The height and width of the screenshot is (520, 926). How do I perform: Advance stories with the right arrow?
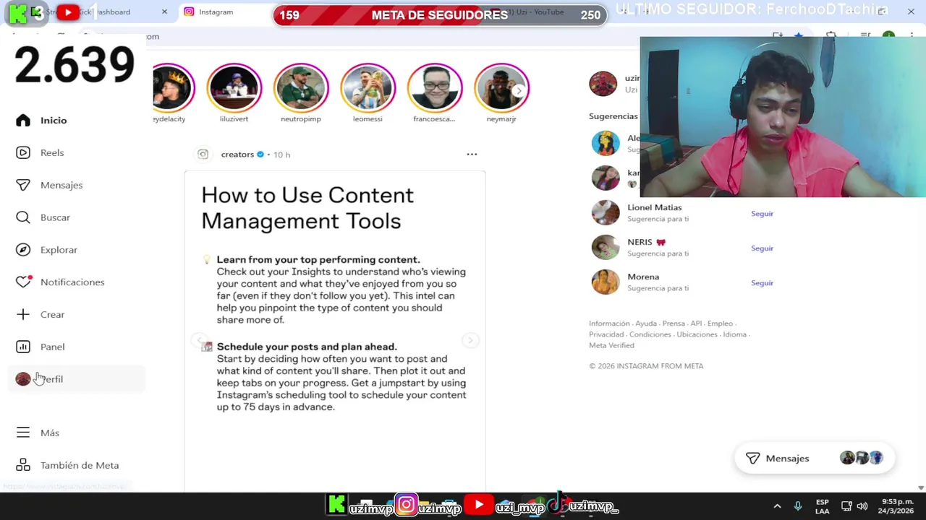pos(519,90)
